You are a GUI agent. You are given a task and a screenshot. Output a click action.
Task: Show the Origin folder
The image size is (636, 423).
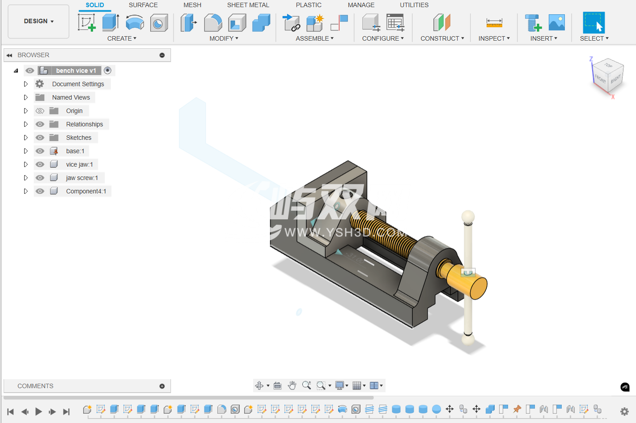point(40,111)
